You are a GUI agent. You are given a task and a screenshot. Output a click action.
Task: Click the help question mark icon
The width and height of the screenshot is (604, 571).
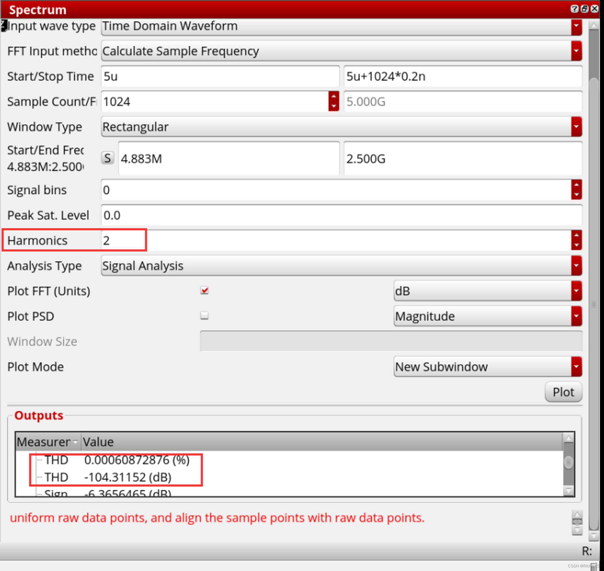574,9
